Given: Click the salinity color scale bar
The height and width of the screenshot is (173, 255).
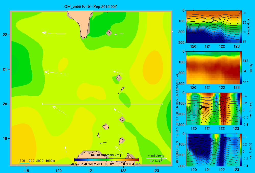Looking at the screenshot, I should pos(241,68).
